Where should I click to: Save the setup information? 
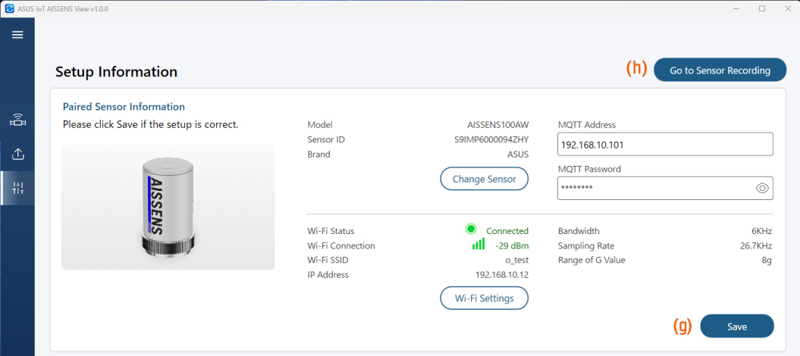(x=737, y=326)
